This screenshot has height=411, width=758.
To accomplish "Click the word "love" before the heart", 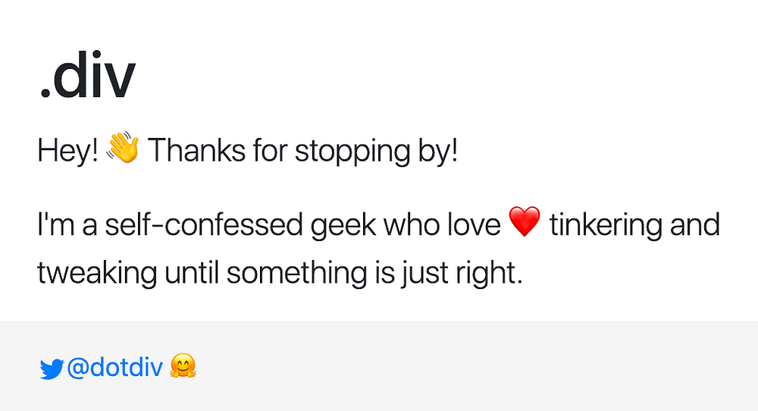I will click(473, 225).
